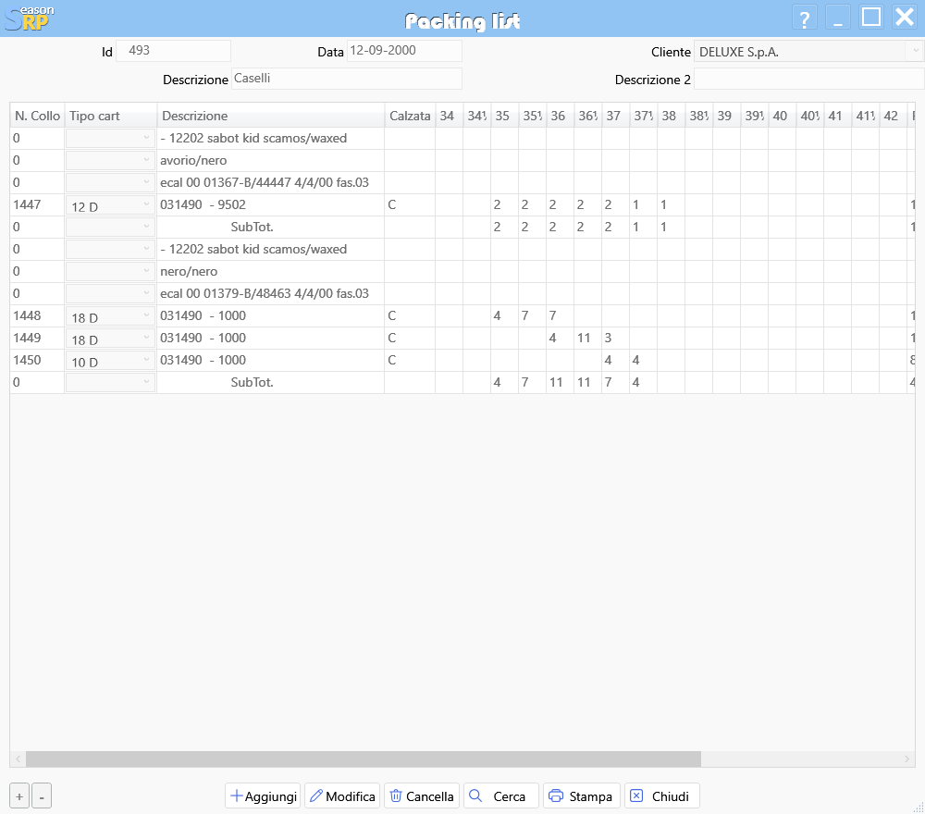Click the X box icon on Chiudi
The image size is (925, 814).
pos(636,795)
